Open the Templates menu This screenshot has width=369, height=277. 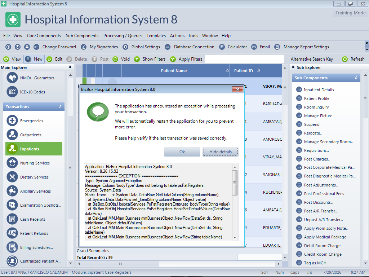click(x=156, y=36)
